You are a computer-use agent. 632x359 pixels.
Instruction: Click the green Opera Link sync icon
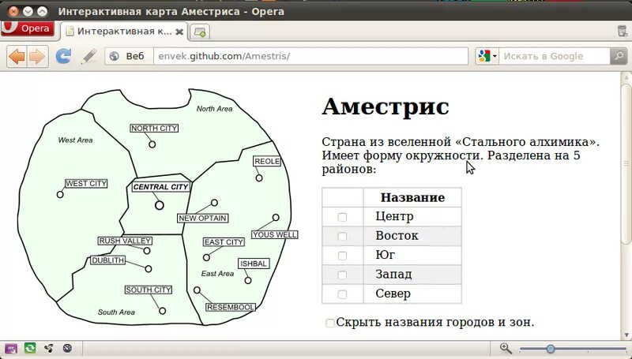coord(30,348)
